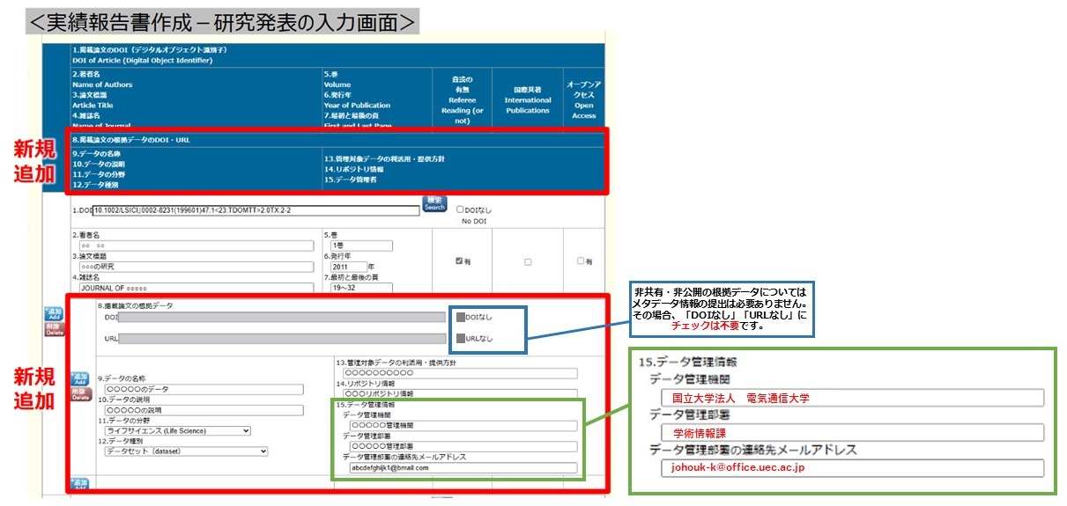Click the 検索 Search button next to the DOI field
This screenshot has width=1067, height=506.
pos(434,204)
